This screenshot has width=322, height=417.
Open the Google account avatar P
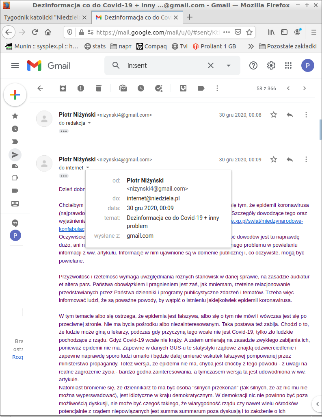[x=308, y=65]
